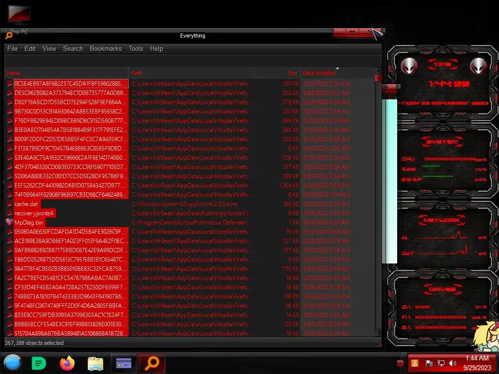Select file 8009F2DDFC2D51DE56B5F4FC5C7A94359CF

click(x=70, y=139)
